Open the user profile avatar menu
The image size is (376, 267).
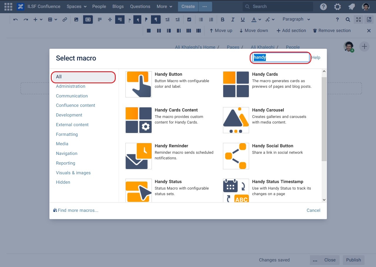click(366, 6)
